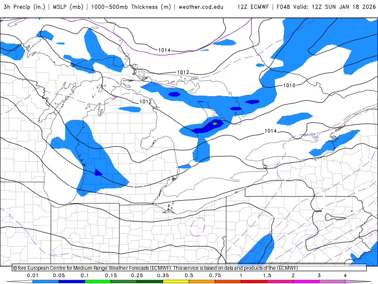Image resolution: width=378 pixels, height=284 pixels.
Task: Click the 'F048' forecast hour text
Action: [x=283, y=7]
